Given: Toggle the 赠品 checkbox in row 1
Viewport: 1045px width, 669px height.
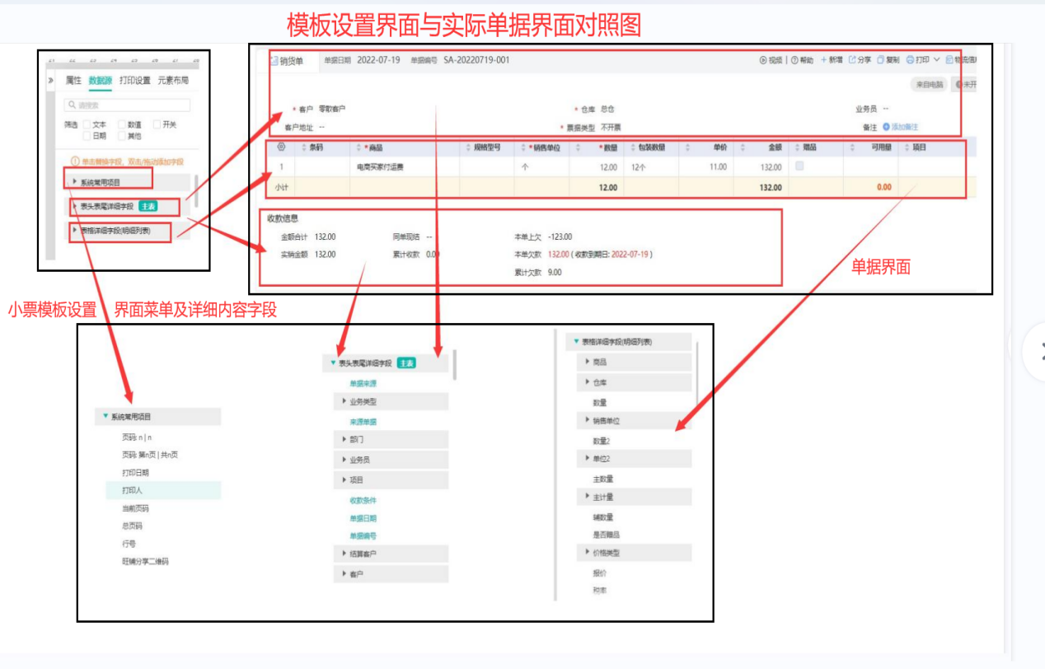Looking at the screenshot, I should pyautogui.click(x=799, y=166).
